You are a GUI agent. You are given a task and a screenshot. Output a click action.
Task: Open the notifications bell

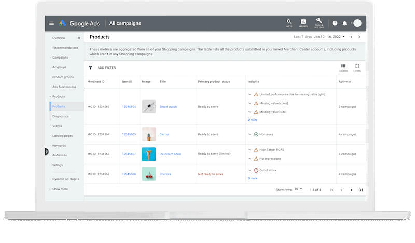(x=344, y=23)
